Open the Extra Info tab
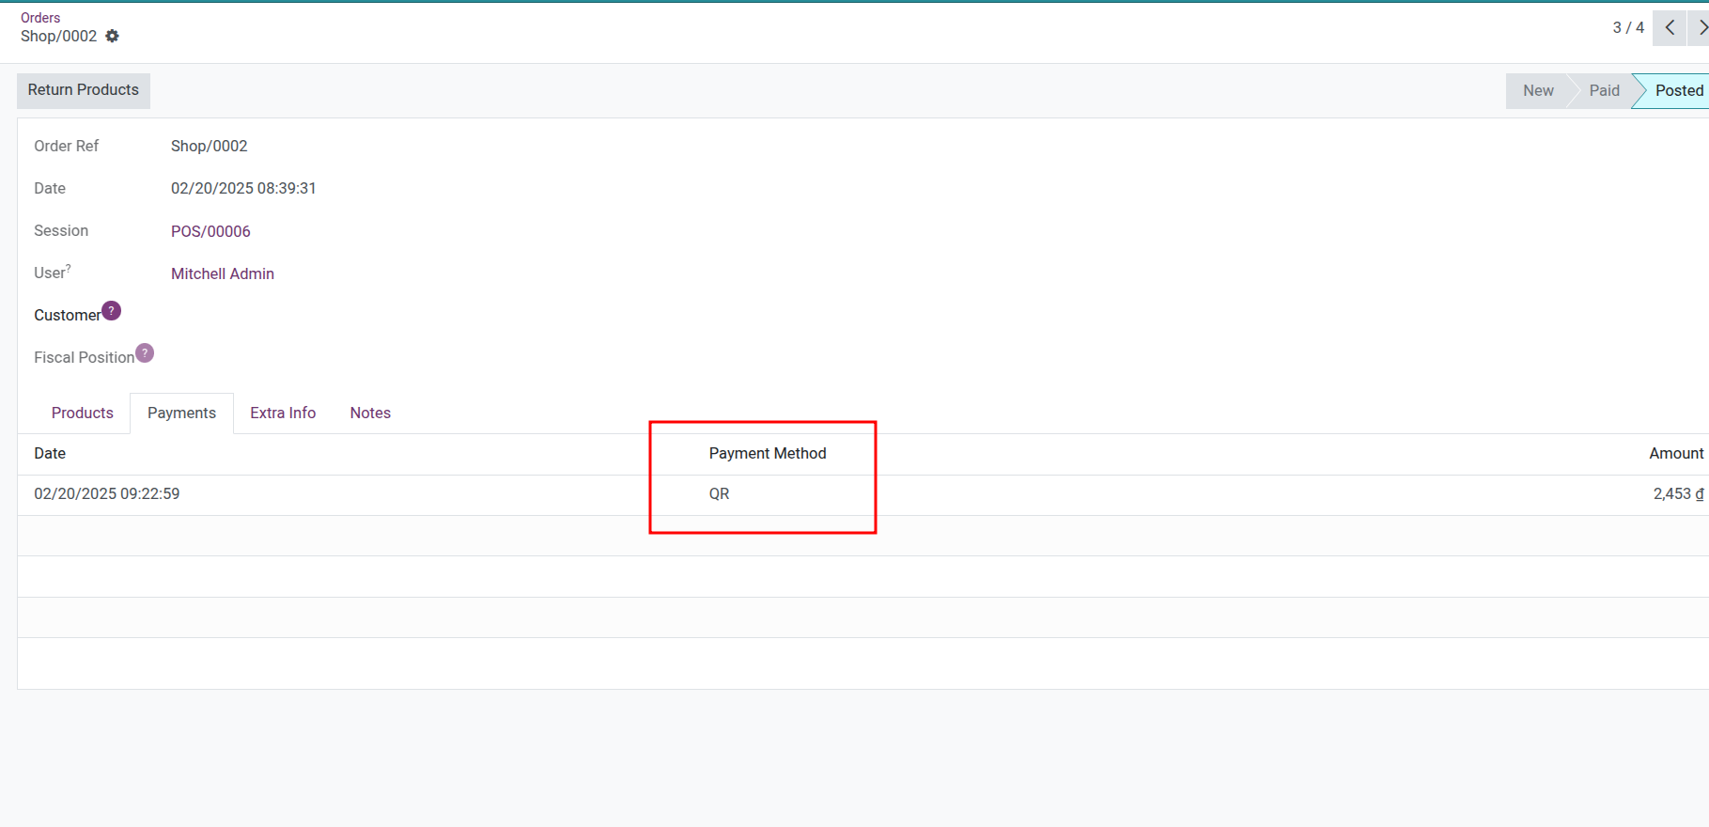This screenshot has width=1709, height=827. pyautogui.click(x=283, y=413)
